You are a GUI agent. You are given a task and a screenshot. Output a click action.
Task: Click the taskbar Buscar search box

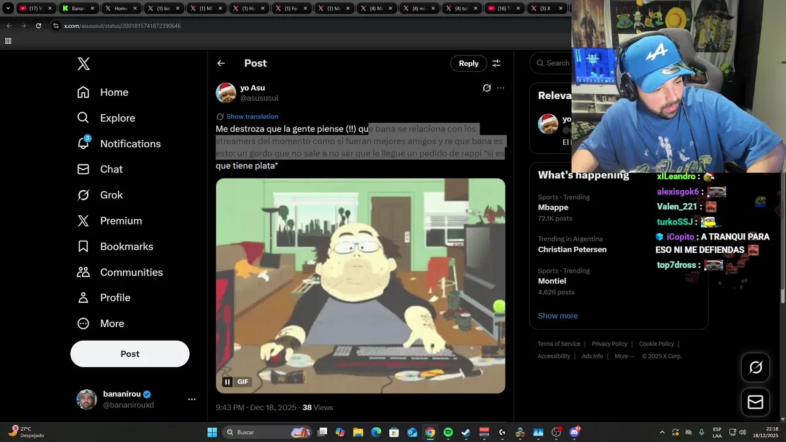267,432
